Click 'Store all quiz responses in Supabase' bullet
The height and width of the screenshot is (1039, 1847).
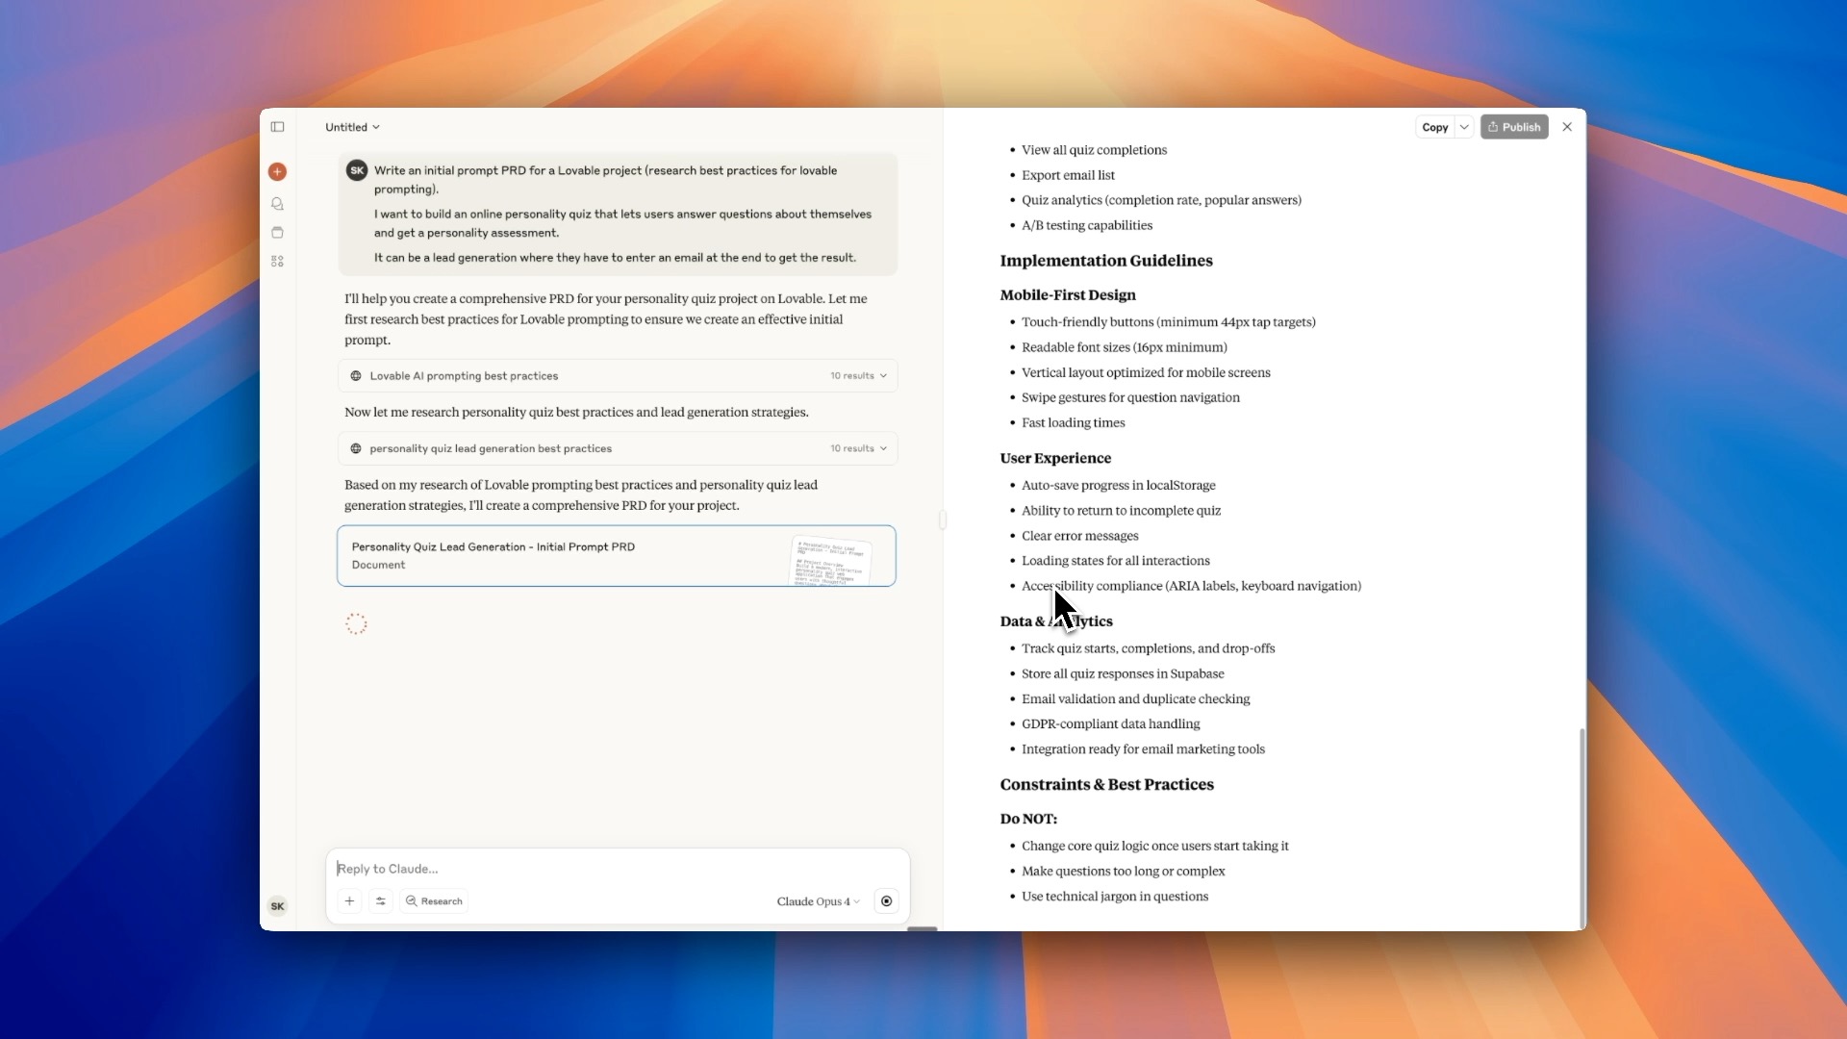click(x=1123, y=673)
